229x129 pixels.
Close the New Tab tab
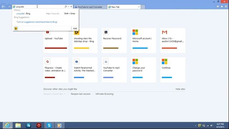tap(139, 7)
